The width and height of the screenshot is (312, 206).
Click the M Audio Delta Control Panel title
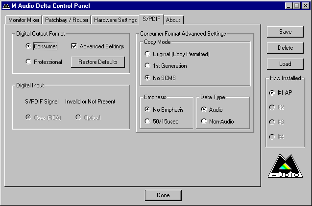(51, 6)
